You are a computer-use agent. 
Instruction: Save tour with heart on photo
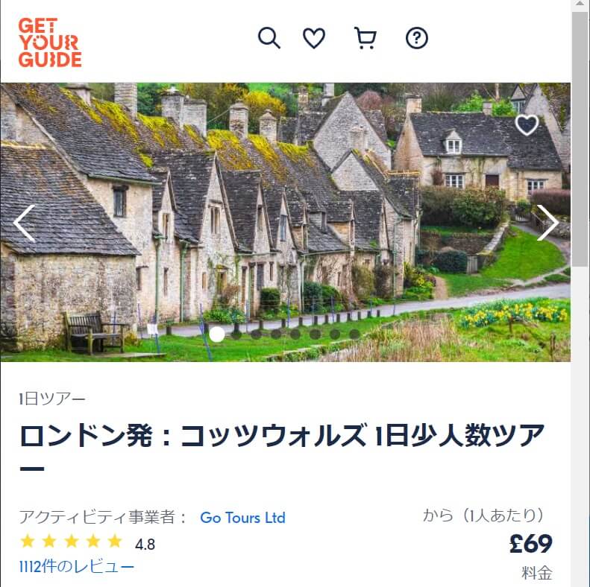pos(527,124)
